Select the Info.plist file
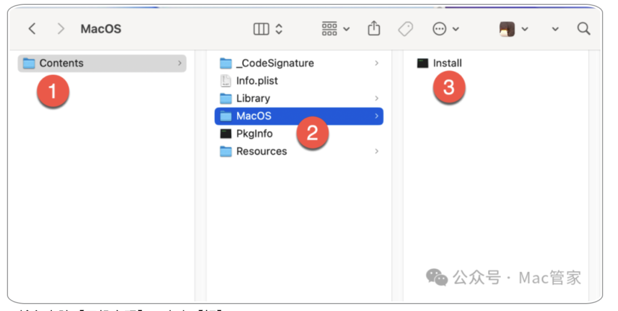Viewport: 618px width, 311px height. [x=256, y=81]
